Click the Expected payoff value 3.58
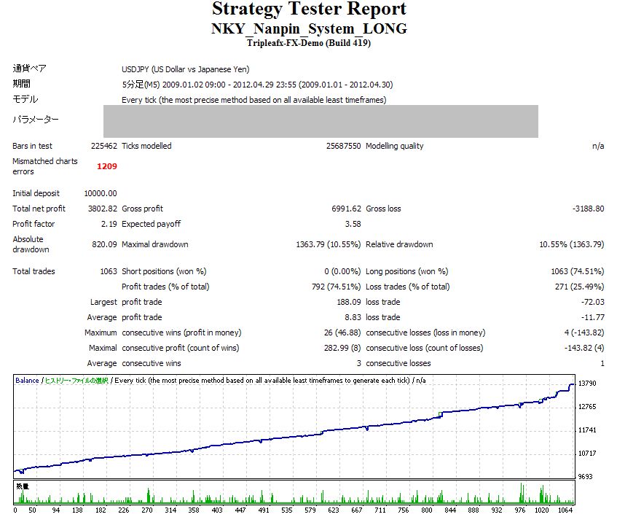Screen dimensions: 617x517 353,224
